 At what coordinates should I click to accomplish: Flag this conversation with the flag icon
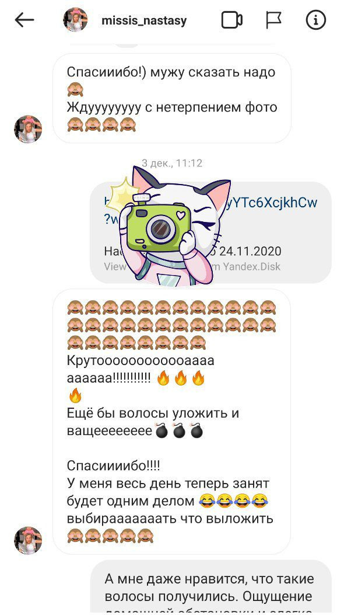tap(273, 20)
